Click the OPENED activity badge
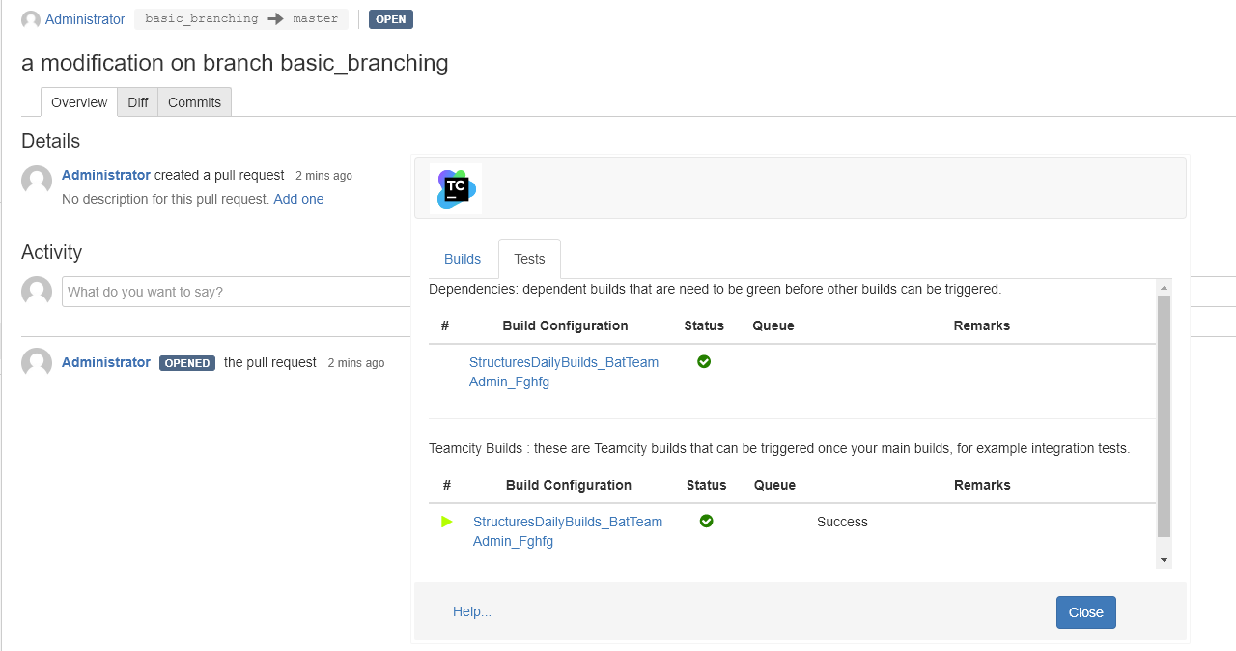Image resolution: width=1236 pixels, height=651 pixels. [x=187, y=363]
